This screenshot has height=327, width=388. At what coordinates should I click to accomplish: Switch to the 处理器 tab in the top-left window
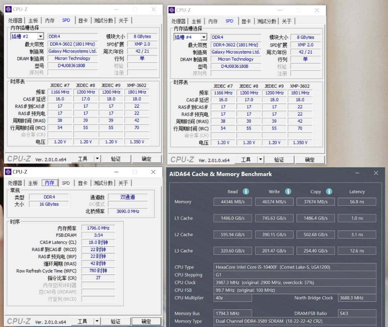pyautogui.click(x=15, y=20)
